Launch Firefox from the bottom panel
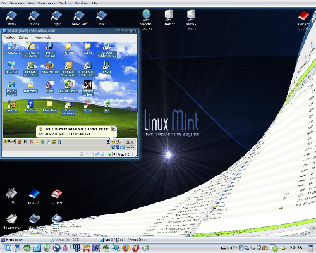The width and height of the screenshot is (316, 253). coord(126,248)
